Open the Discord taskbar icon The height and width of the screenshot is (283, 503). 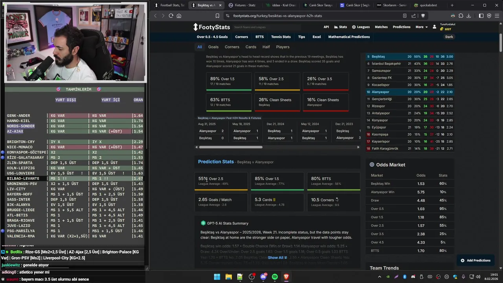pos(263,277)
